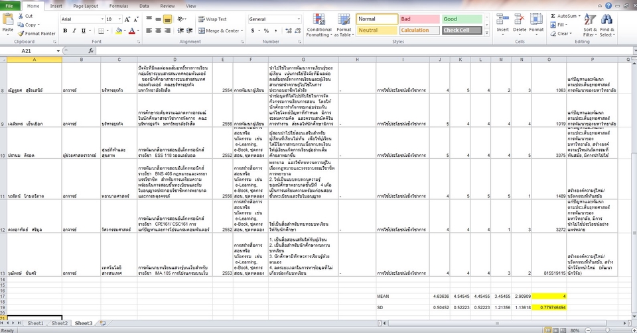
Task: Click the Decrease Decimal icon
Action: tap(298, 31)
